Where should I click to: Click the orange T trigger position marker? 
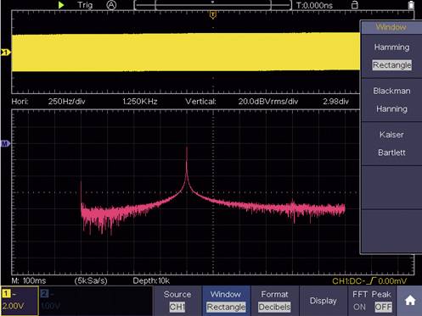coord(213,14)
